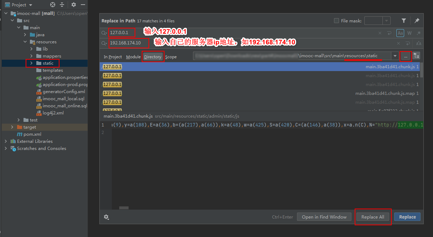Screen dimensions: 433x237
Task: Click the preview pane horizontal scrollbar
Action: click(124, 208)
